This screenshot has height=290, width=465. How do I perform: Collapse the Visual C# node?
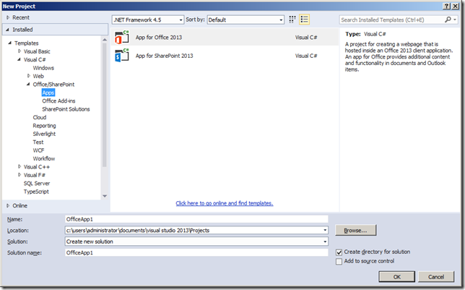(x=19, y=59)
